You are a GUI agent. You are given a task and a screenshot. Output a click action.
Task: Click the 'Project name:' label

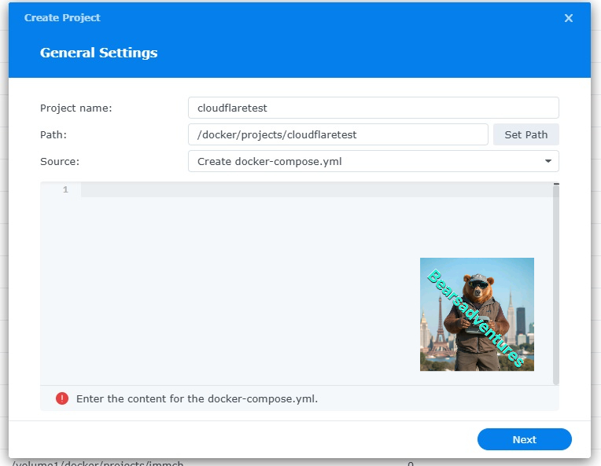tap(76, 108)
